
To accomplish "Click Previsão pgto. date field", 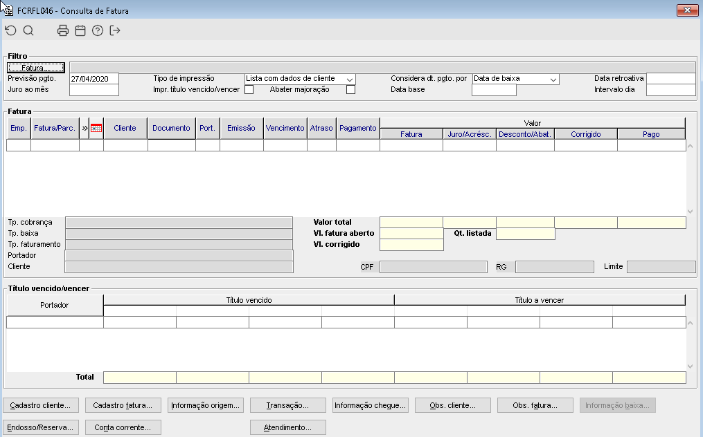I will click(x=94, y=79).
